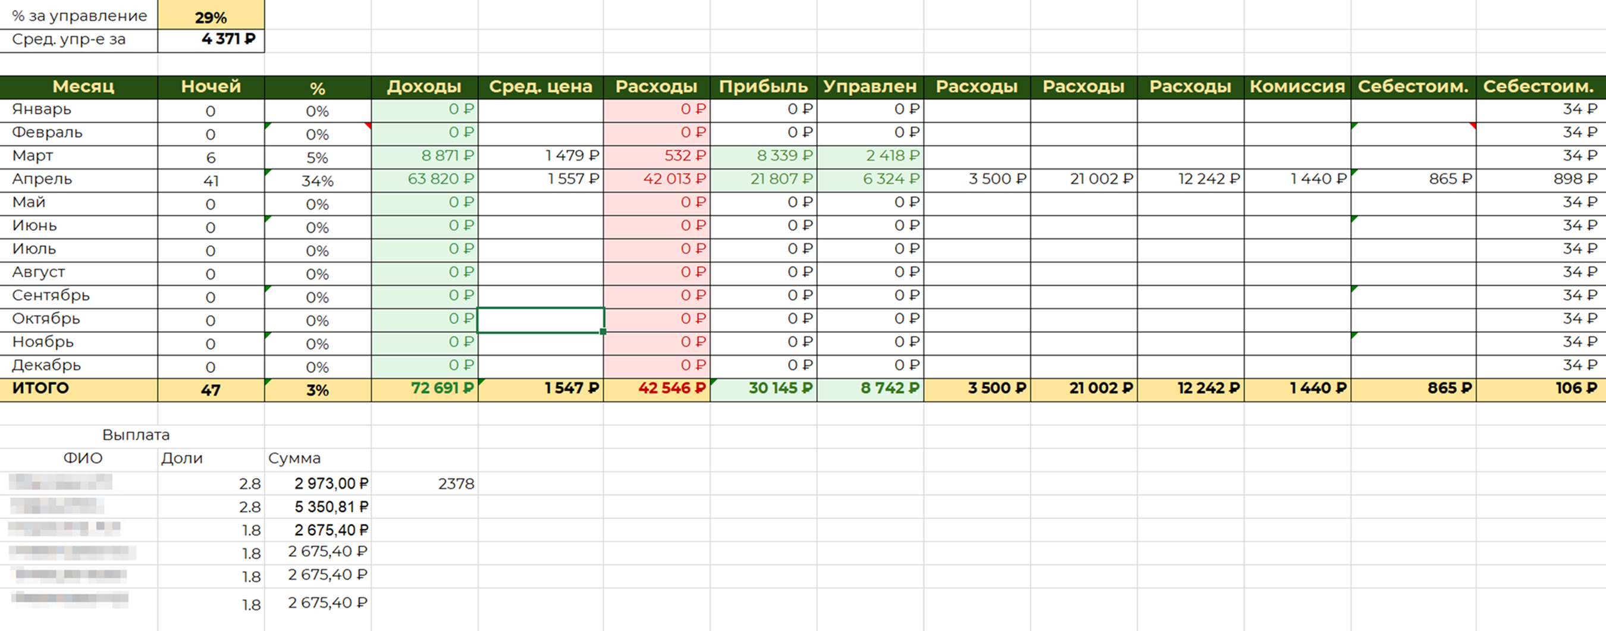Select the 29% management percent cell

click(211, 15)
